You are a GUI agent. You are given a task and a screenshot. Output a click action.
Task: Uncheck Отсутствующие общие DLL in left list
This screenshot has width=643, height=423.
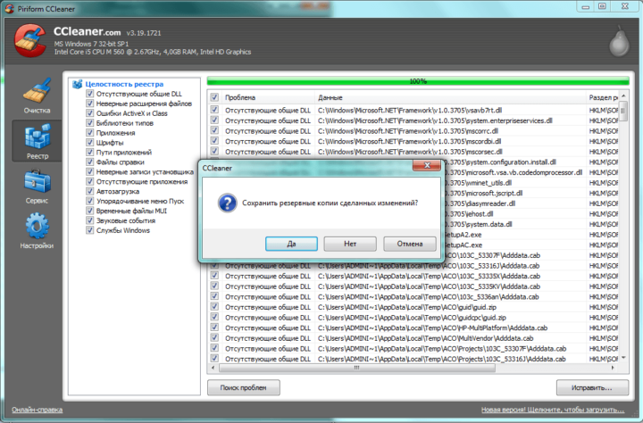[90, 93]
